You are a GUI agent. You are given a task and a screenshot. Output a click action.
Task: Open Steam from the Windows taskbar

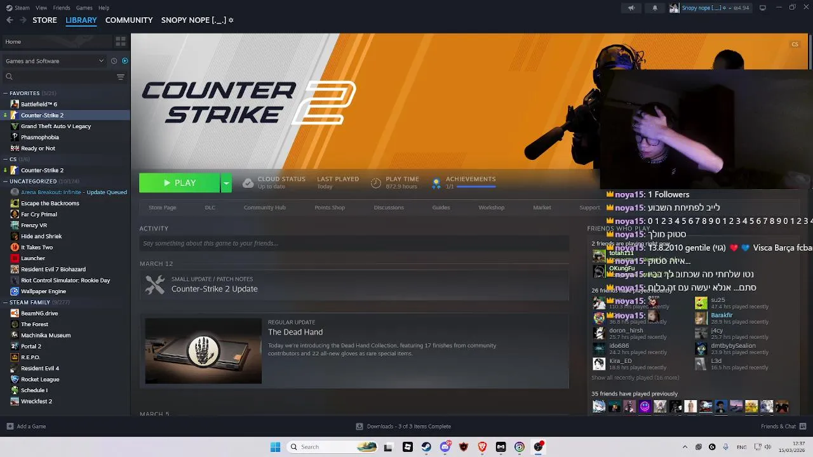[426, 447]
